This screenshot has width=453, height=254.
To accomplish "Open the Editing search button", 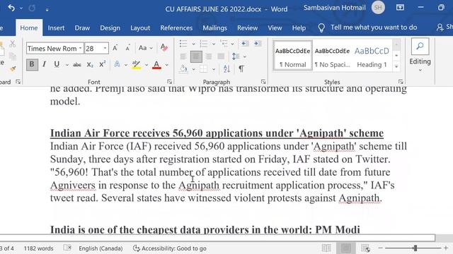I will click(420, 46).
